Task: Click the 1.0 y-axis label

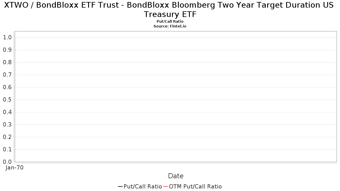Action: [x=7, y=37]
